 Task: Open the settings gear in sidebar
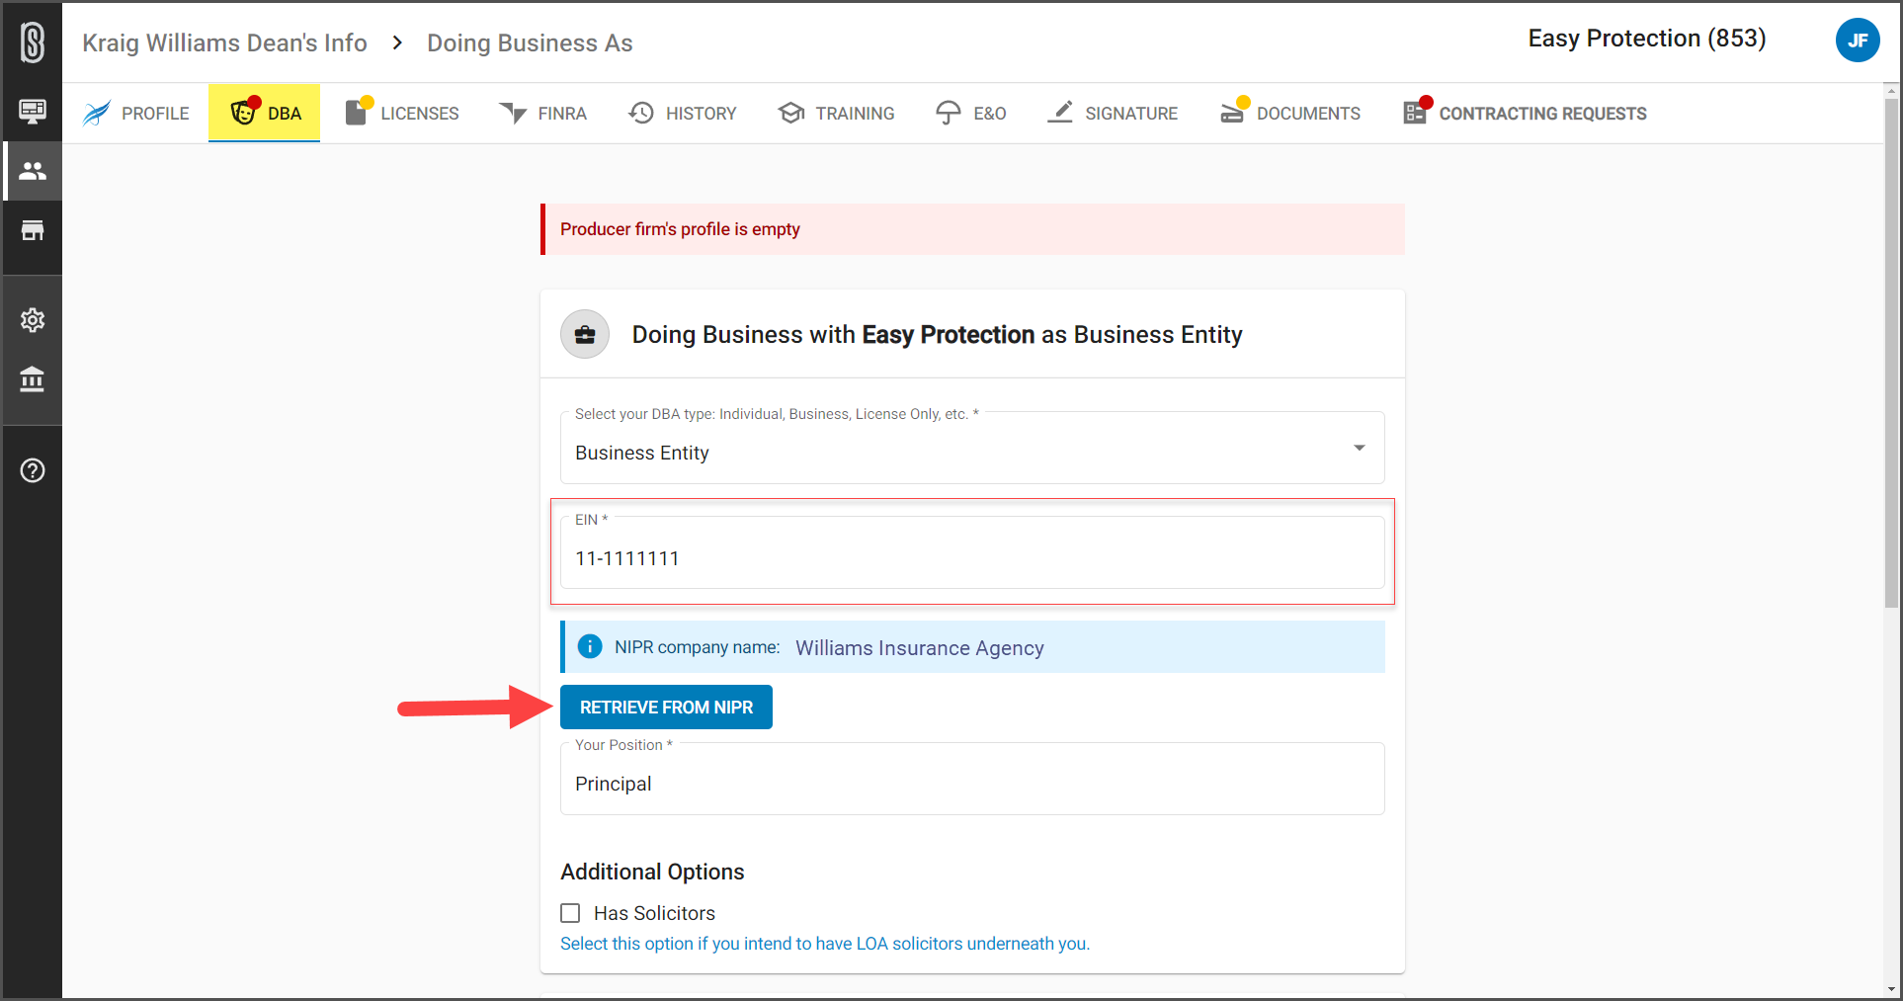coord(33,320)
